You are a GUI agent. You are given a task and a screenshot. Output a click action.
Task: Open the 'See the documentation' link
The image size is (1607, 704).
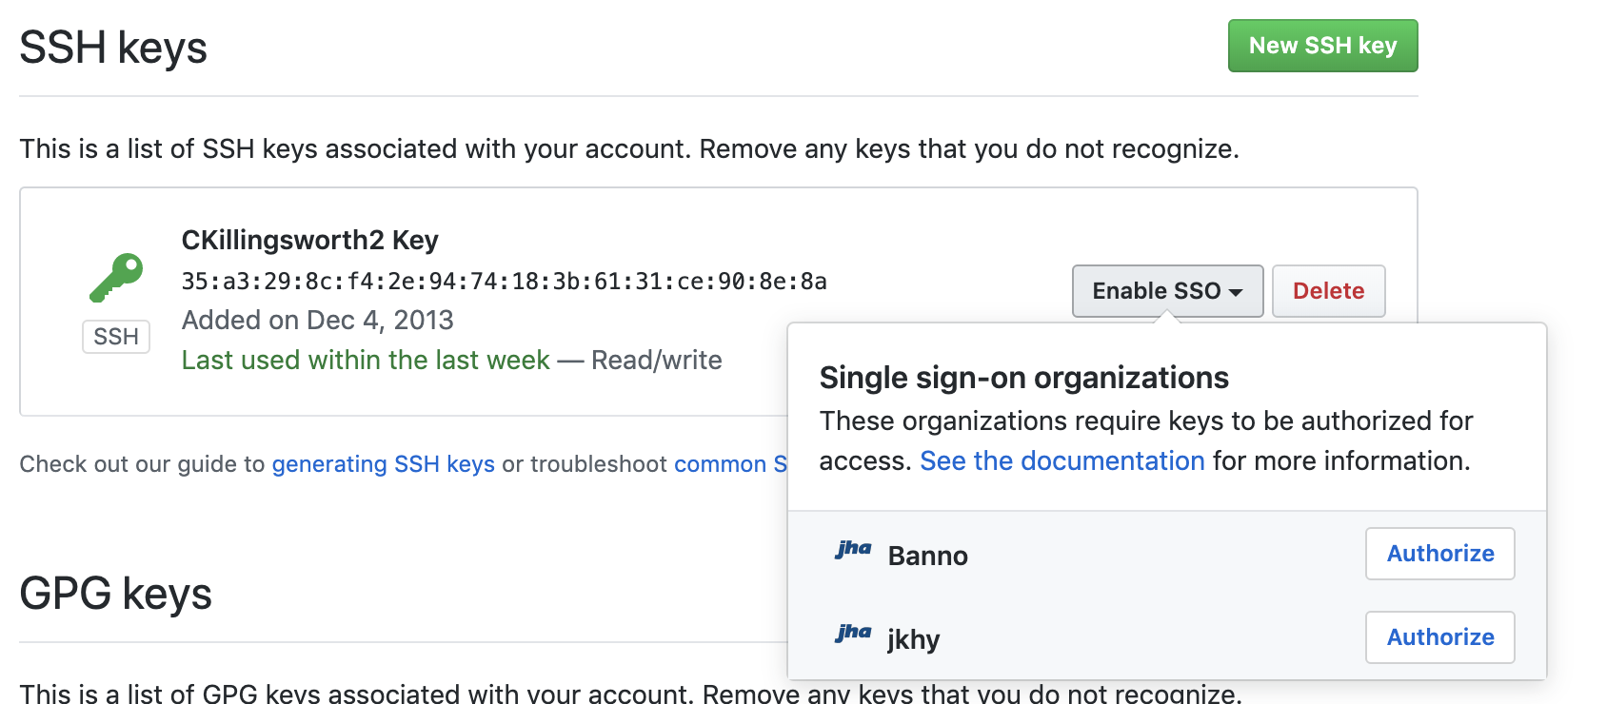click(1061, 461)
